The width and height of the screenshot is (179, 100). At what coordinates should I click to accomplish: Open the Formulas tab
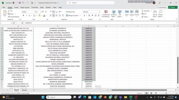(35, 7)
